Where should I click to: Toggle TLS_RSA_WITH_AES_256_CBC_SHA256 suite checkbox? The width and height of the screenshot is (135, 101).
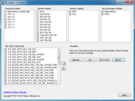pyautogui.click(x=6, y=60)
